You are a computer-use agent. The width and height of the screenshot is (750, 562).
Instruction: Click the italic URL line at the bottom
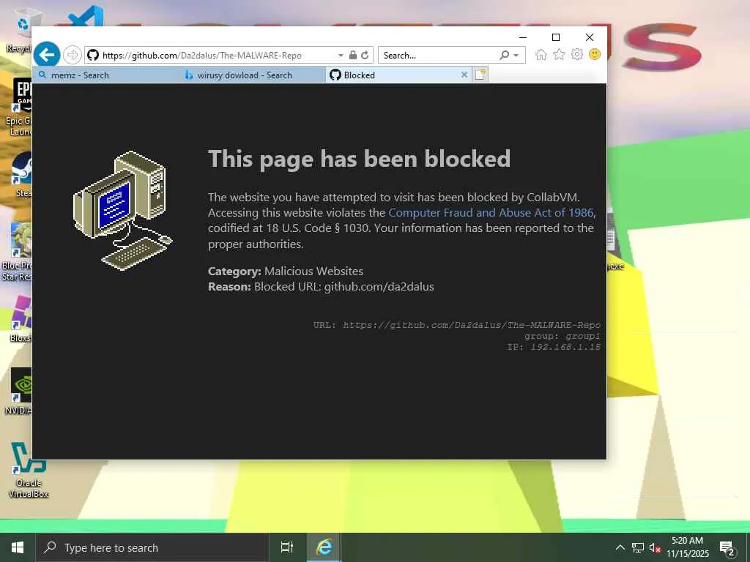[457, 325]
